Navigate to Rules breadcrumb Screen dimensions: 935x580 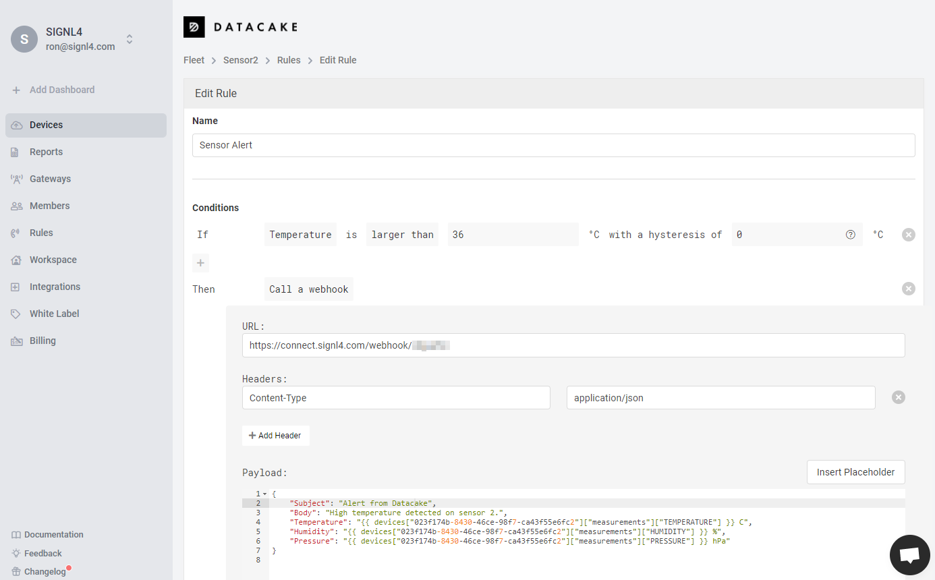pyautogui.click(x=289, y=60)
